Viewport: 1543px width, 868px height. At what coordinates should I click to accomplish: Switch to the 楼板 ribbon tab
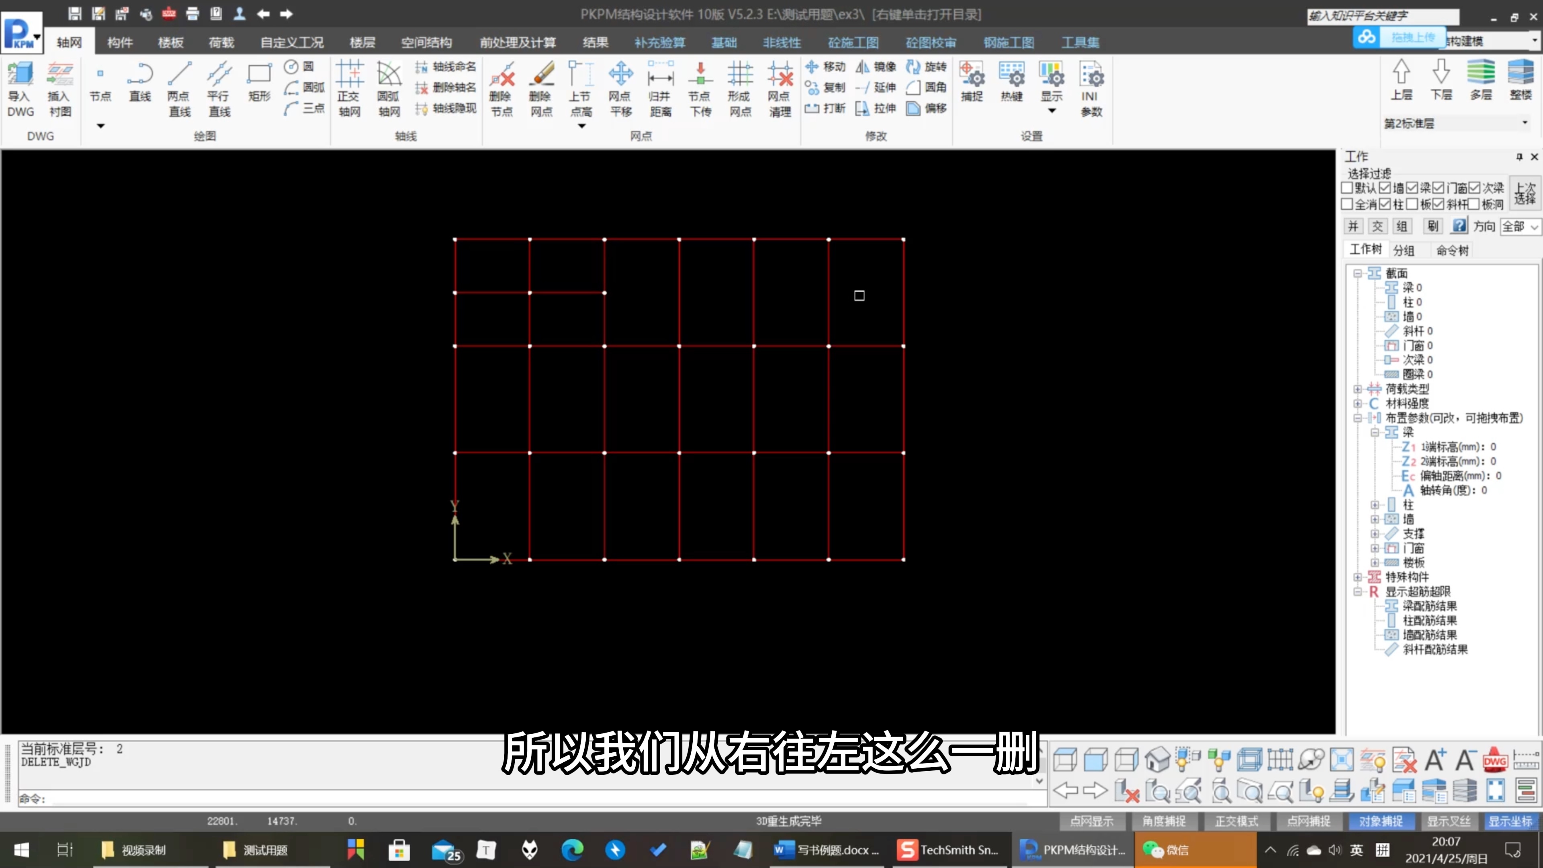pyautogui.click(x=171, y=43)
